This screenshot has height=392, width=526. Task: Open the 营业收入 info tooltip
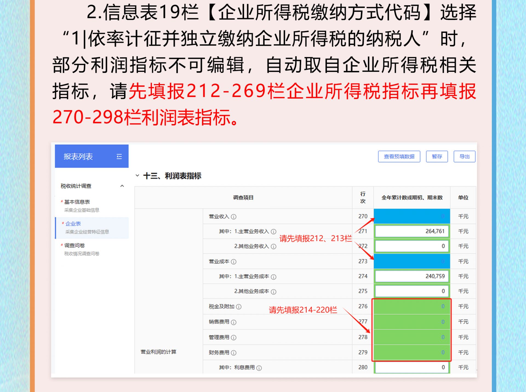pyautogui.click(x=233, y=216)
